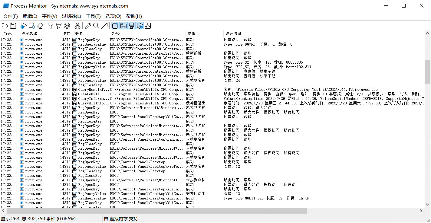Click the Include Process From Window target icon

tap(67, 26)
